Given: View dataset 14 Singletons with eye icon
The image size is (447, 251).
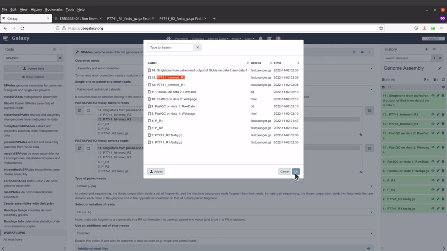Looking at the screenshot, I should click(433, 96).
